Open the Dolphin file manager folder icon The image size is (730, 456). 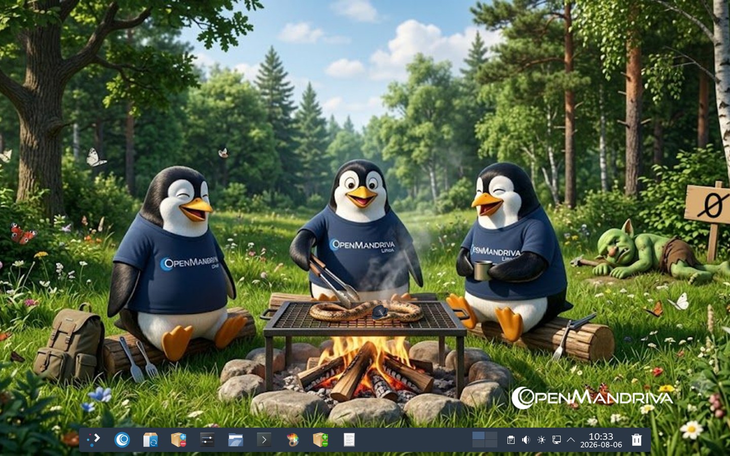(236, 439)
